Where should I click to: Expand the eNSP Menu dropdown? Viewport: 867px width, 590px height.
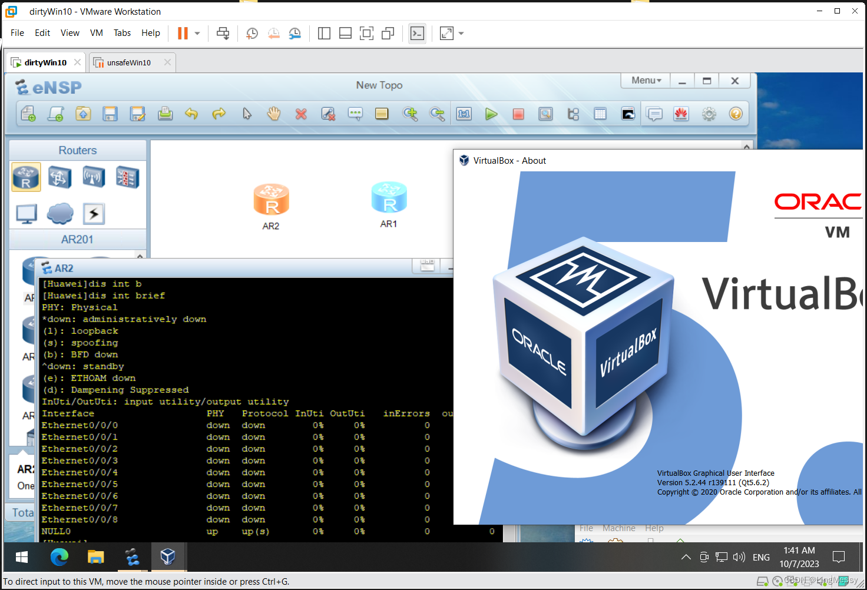point(646,81)
